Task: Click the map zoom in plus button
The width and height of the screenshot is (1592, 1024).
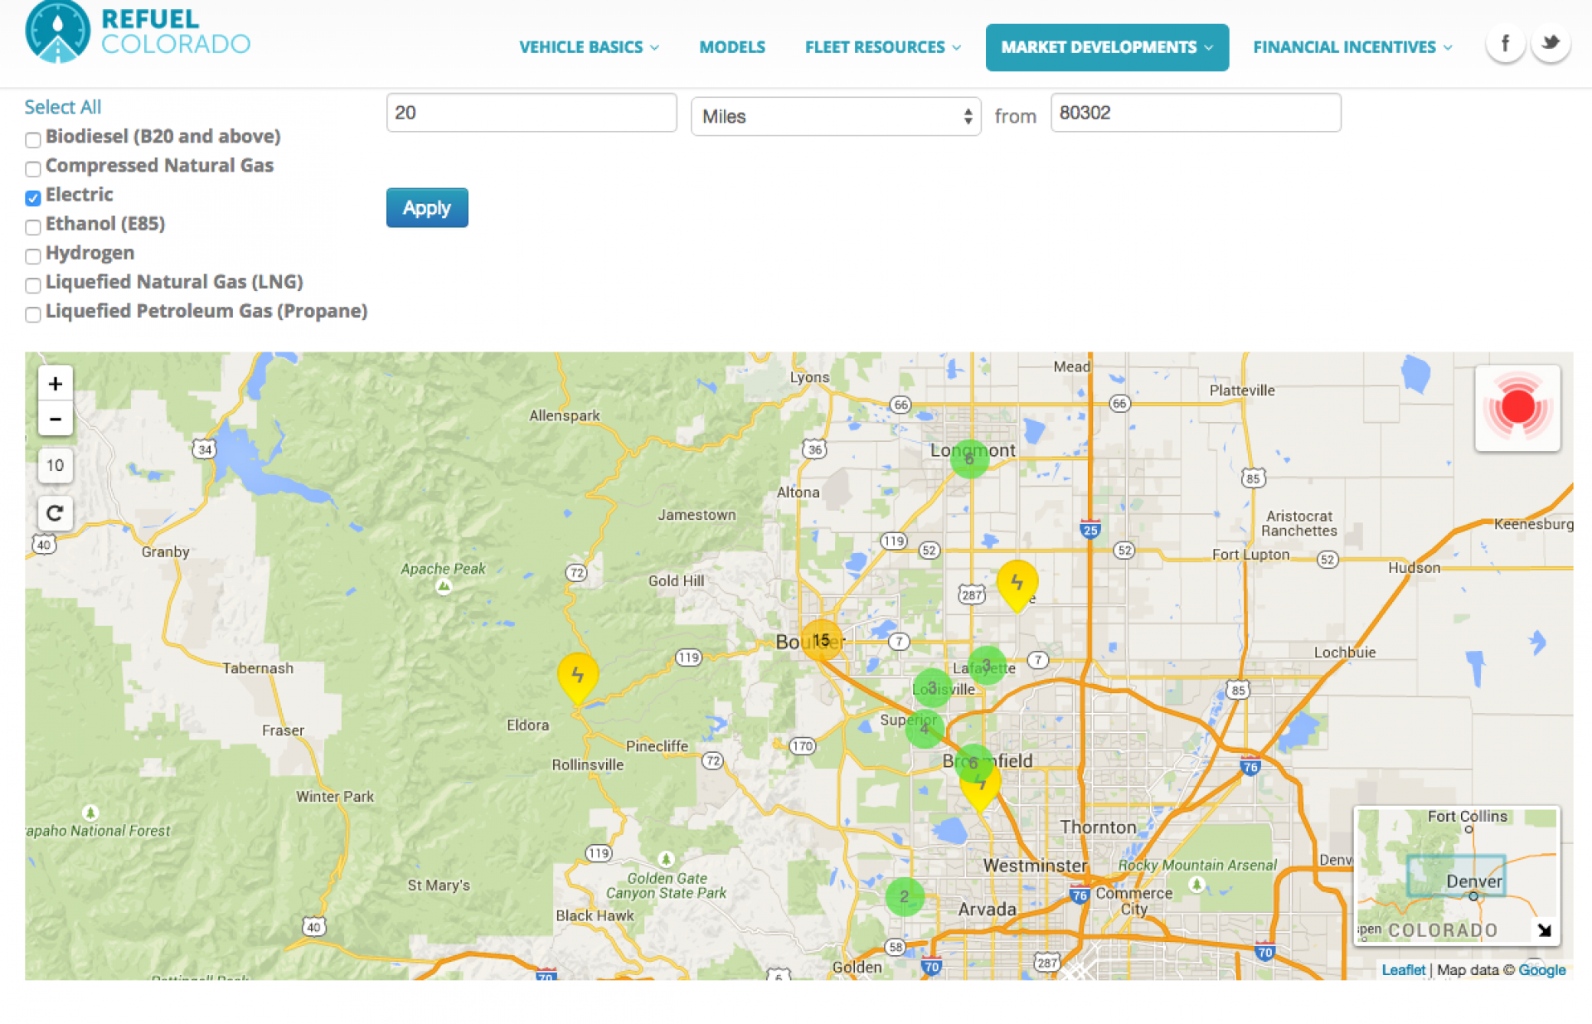Action: (55, 384)
